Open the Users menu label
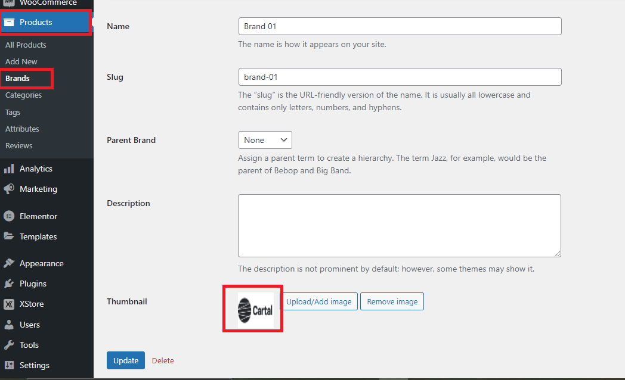Screen dimensions: 625x380 point(30,325)
